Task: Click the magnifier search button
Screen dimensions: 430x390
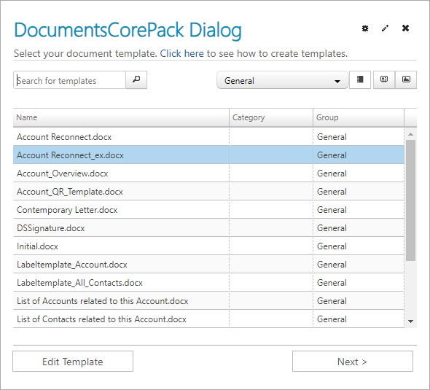Action: click(x=136, y=79)
